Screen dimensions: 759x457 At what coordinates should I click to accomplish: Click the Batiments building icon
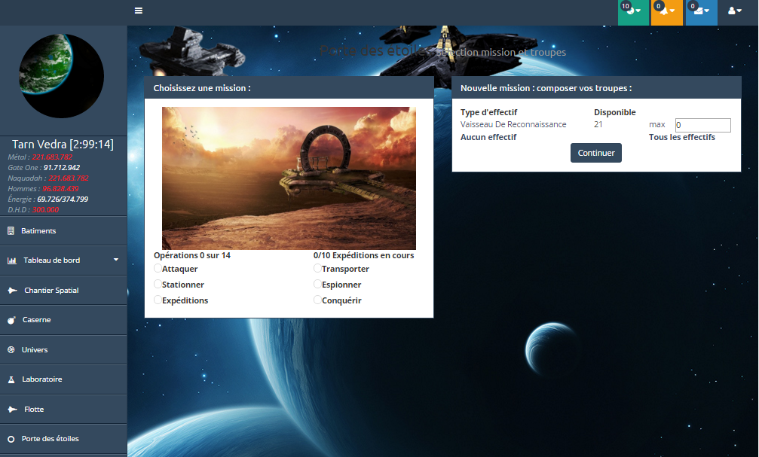click(11, 231)
